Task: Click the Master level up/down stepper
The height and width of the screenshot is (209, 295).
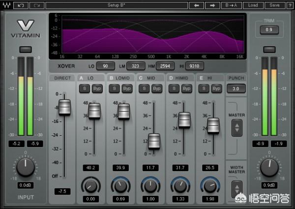Action: point(237,128)
